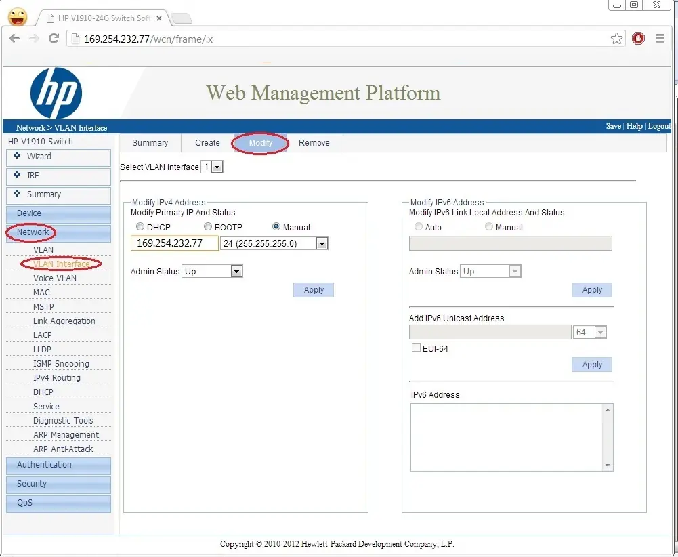
Task: Click the Save link
Action: tap(614, 126)
